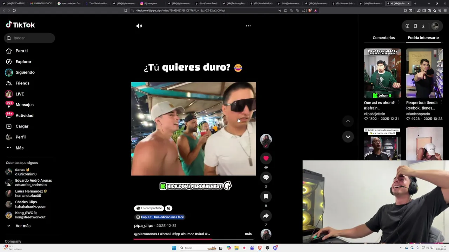The height and width of the screenshot is (252, 449).
Task: Open Brave Rewards triangle icon
Action: tap(315, 10)
